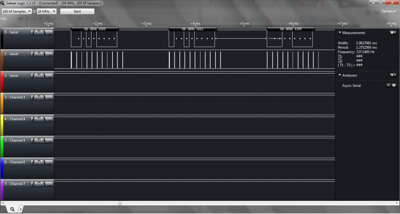The width and height of the screenshot is (400, 214).
Task: Toggle low level trigger on Channel 7
Action: click(50, 184)
